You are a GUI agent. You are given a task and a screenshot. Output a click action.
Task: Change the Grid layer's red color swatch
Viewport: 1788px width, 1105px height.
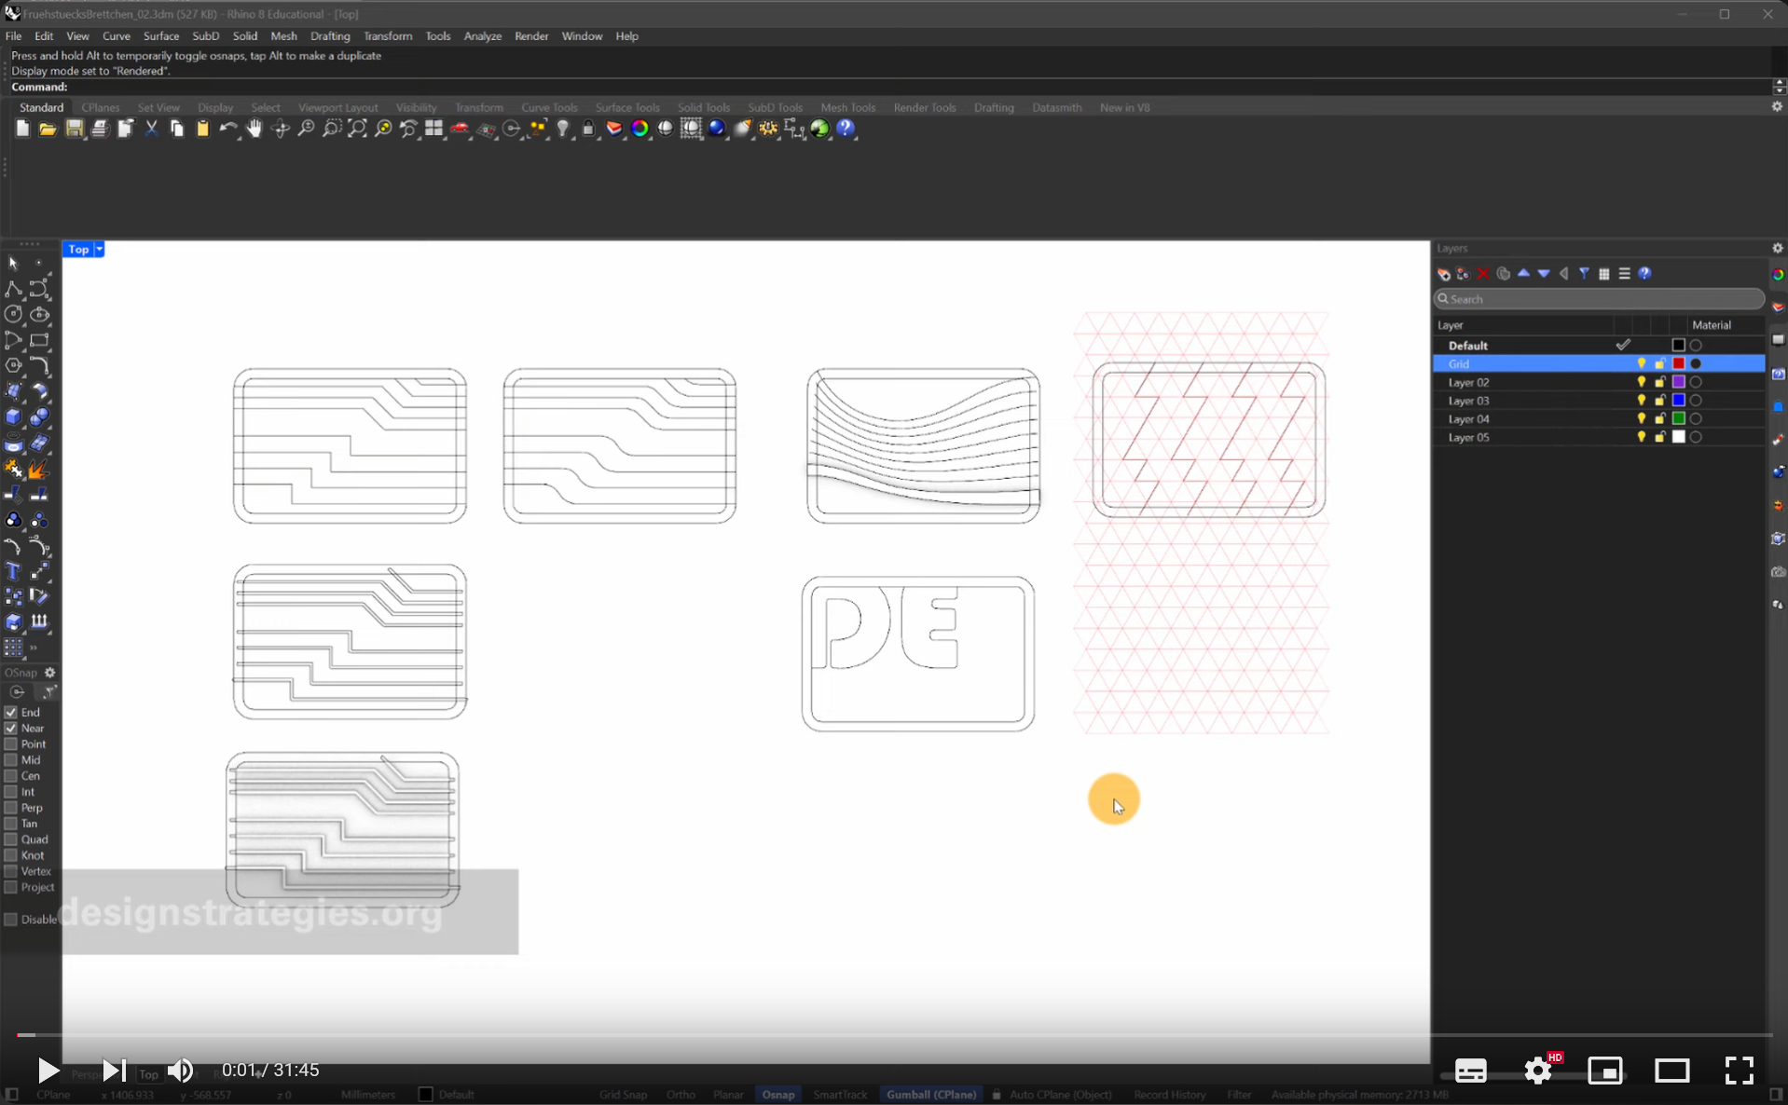[x=1678, y=363]
